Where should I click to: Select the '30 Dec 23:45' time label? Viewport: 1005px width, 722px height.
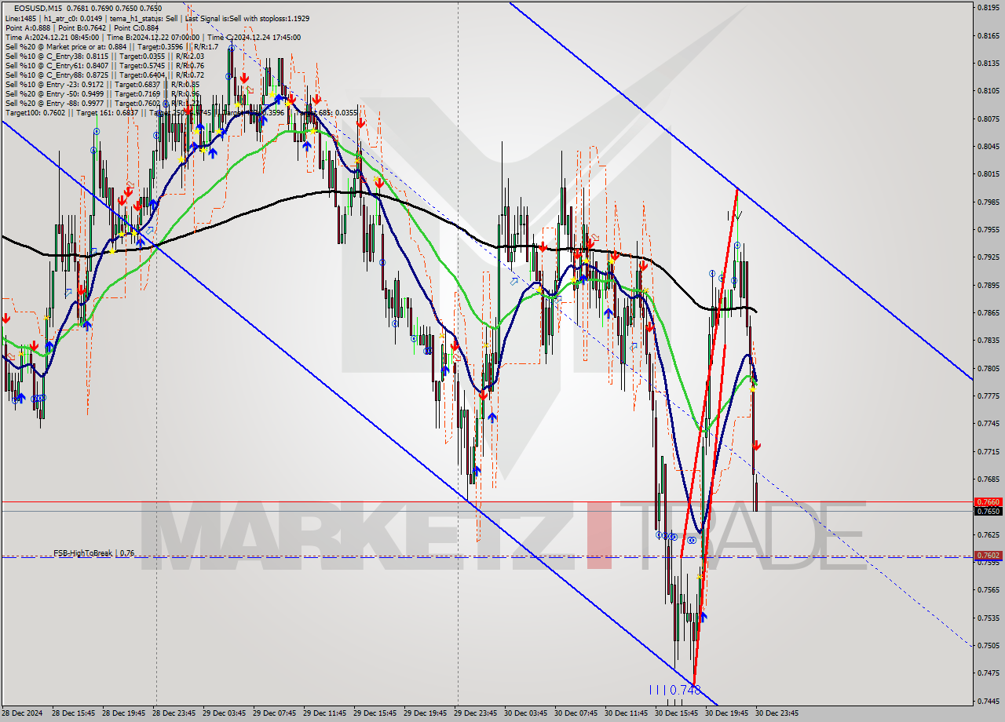coord(777,713)
